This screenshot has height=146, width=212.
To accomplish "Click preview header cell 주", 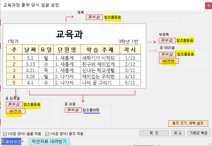I will click(14, 50).
